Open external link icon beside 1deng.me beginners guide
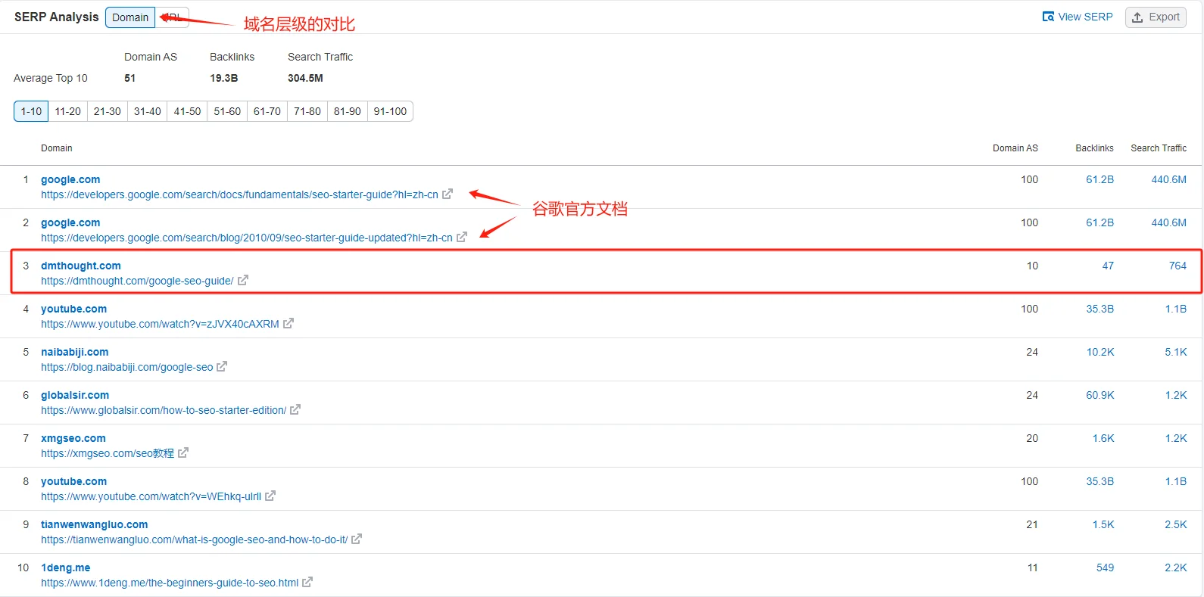 pyautogui.click(x=307, y=583)
